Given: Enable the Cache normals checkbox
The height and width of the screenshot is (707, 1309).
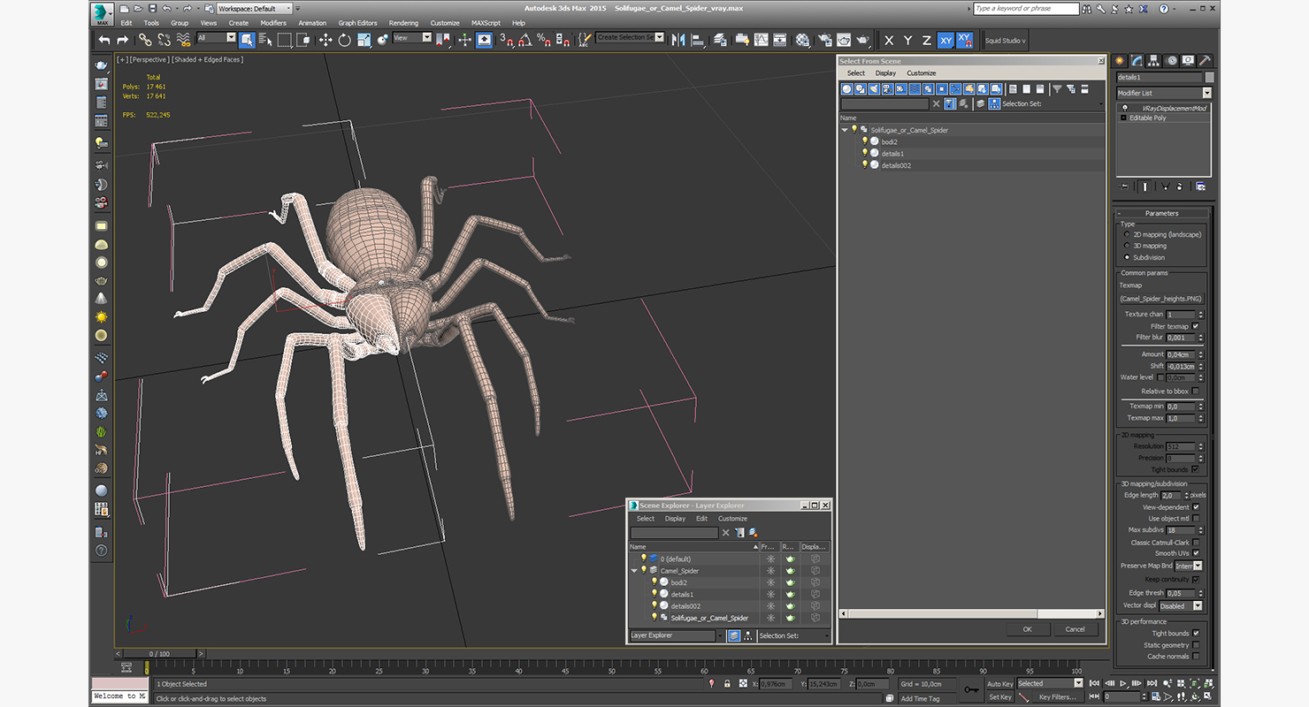Looking at the screenshot, I should [1196, 657].
